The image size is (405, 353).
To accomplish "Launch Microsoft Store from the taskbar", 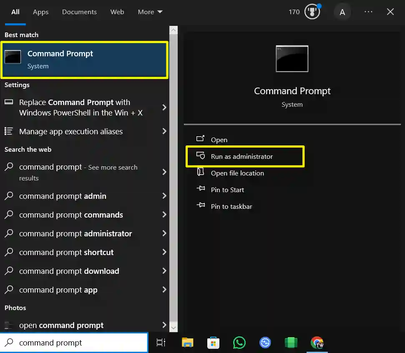I will pyautogui.click(x=213, y=343).
